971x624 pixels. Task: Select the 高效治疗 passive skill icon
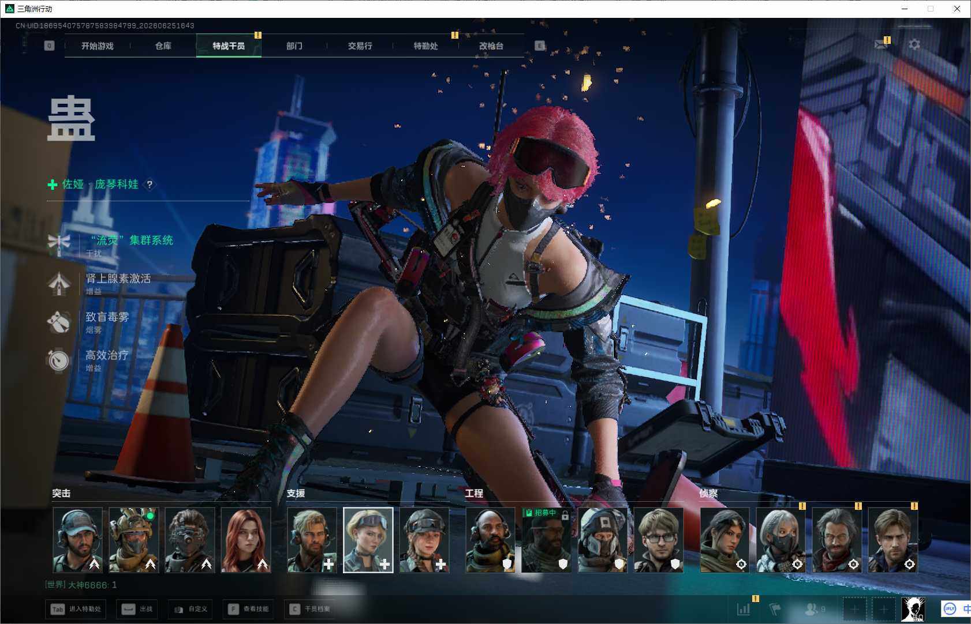pos(59,360)
